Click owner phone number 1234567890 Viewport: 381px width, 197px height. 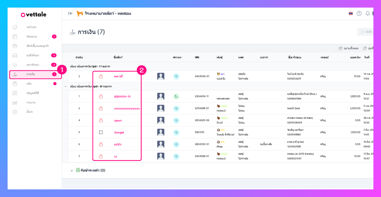pyautogui.click(x=294, y=146)
